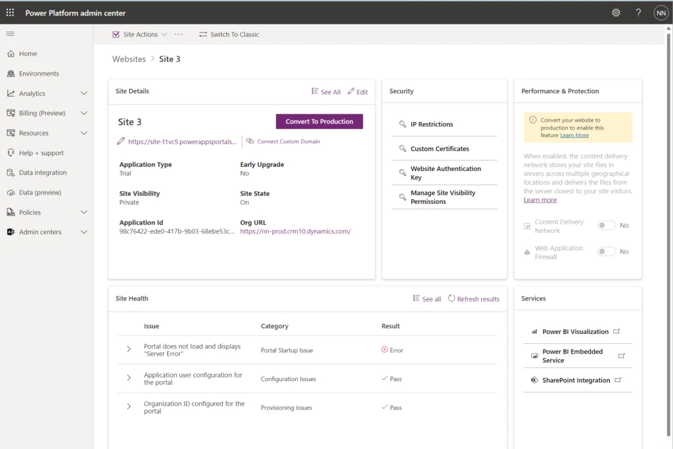Open the settings gear in the top bar
This screenshot has width=673, height=449.
click(x=616, y=12)
